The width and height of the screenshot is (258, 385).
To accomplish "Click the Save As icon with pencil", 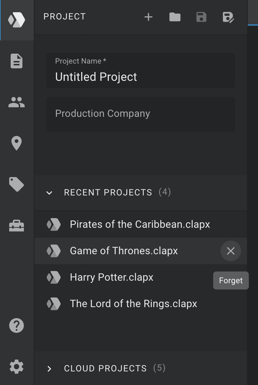I will (228, 17).
